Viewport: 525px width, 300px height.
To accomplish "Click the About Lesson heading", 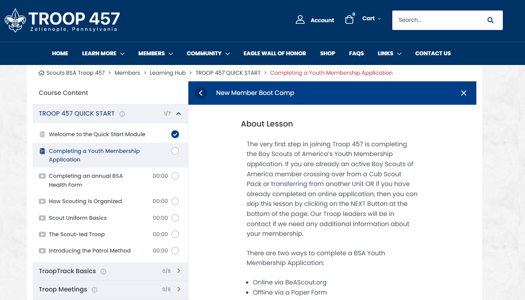I will click(x=267, y=124).
